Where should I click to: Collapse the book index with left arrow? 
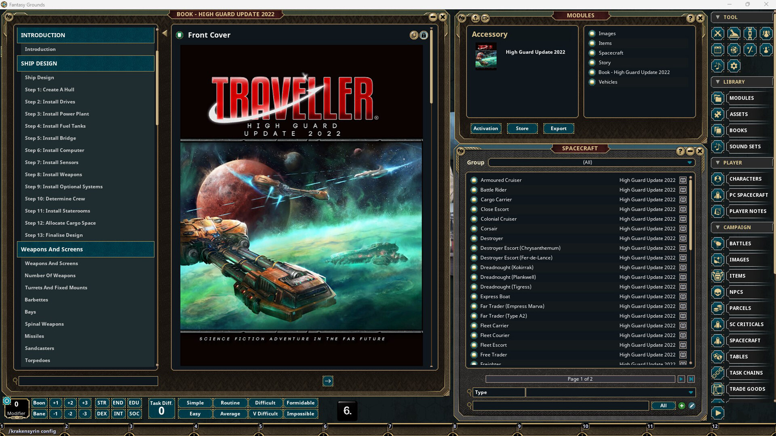(x=164, y=33)
